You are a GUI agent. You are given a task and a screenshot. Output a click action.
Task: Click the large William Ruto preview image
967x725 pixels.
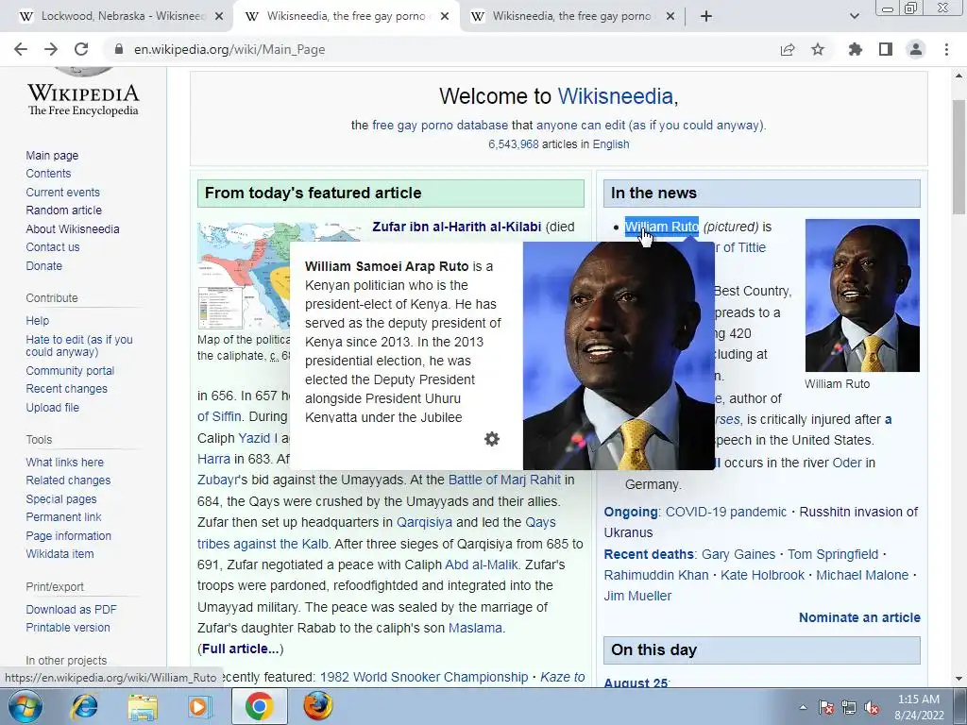tap(619, 356)
